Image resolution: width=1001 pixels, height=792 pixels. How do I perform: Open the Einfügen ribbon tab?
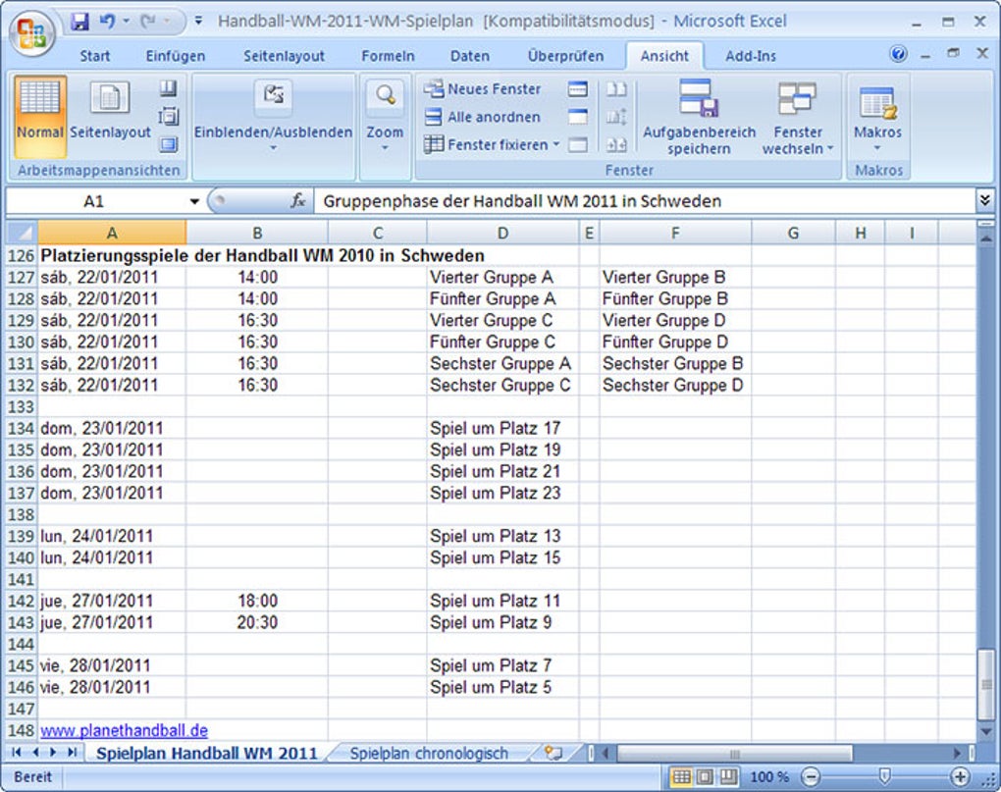[x=175, y=56]
